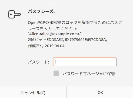Click the パスワード: field label
The width and height of the screenshot is (133, 98).
pyautogui.click(x=39, y=62)
